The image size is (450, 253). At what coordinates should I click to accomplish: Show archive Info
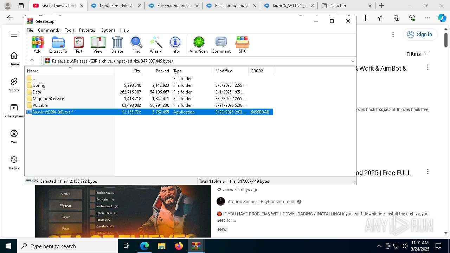point(175,45)
